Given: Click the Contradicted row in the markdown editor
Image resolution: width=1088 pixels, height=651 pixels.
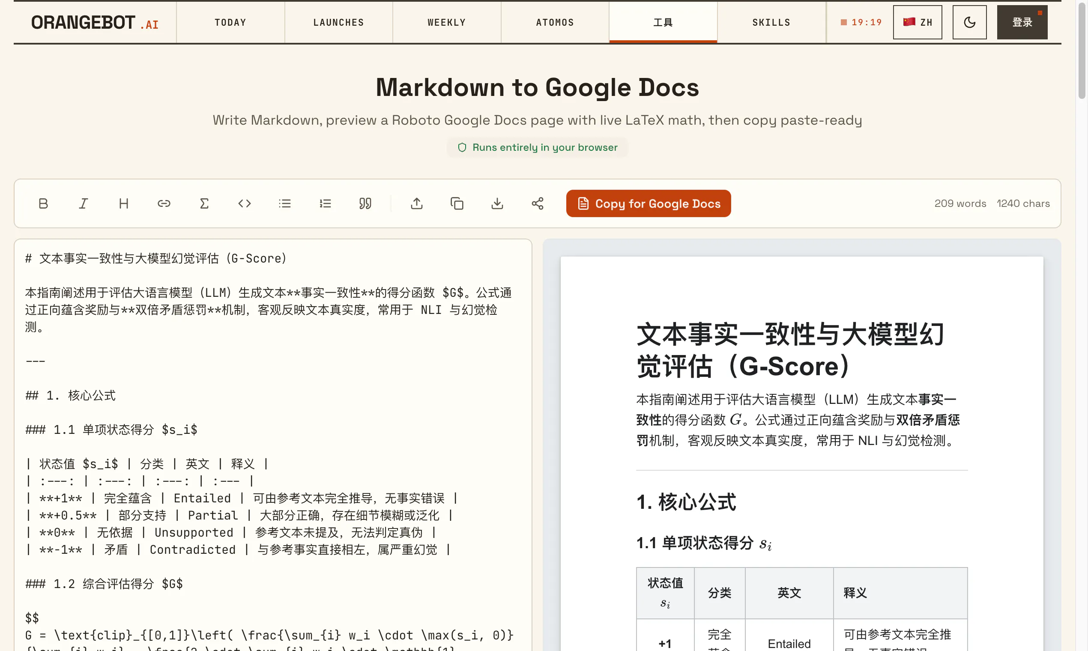Looking at the screenshot, I should (238, 549).
